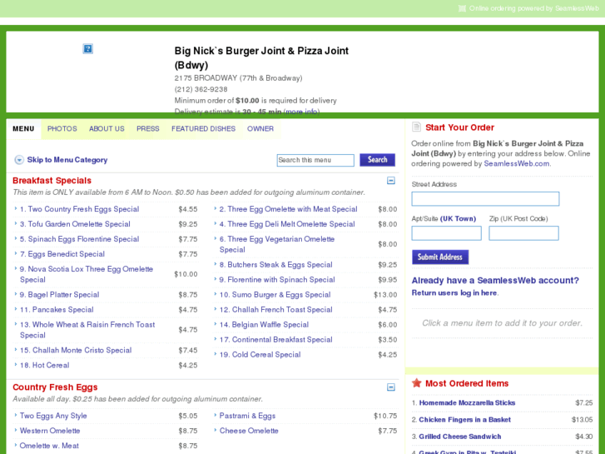The width and height of the screenshot is (605, 454).
Task: Click Return users log in here
Action: click(x=454, y=293)
